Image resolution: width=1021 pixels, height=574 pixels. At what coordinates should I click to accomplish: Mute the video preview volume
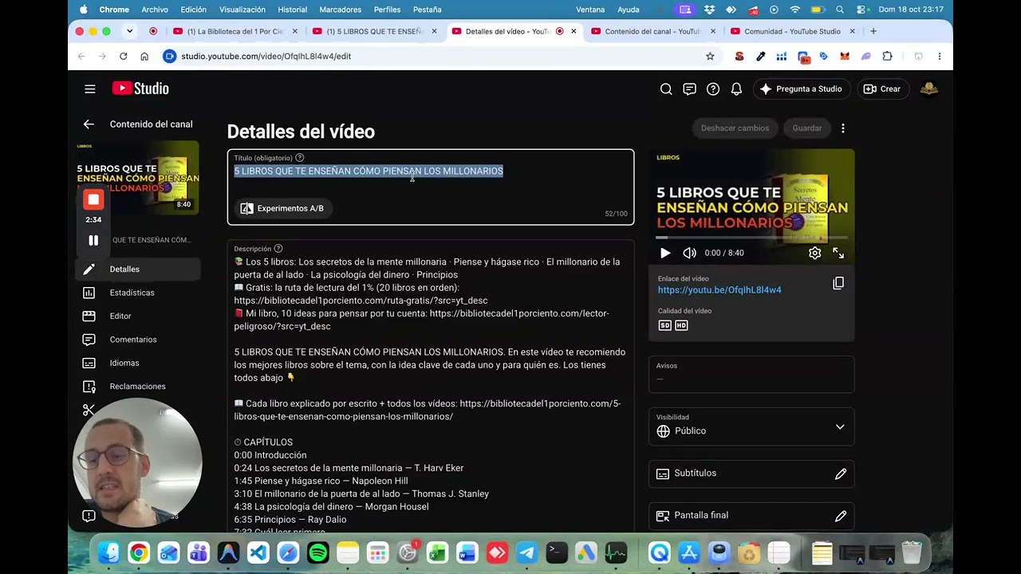(x=689, y=253)
